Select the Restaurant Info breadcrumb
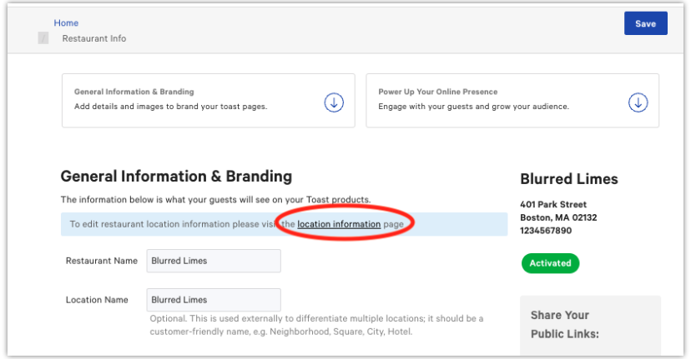 (93, 38)
